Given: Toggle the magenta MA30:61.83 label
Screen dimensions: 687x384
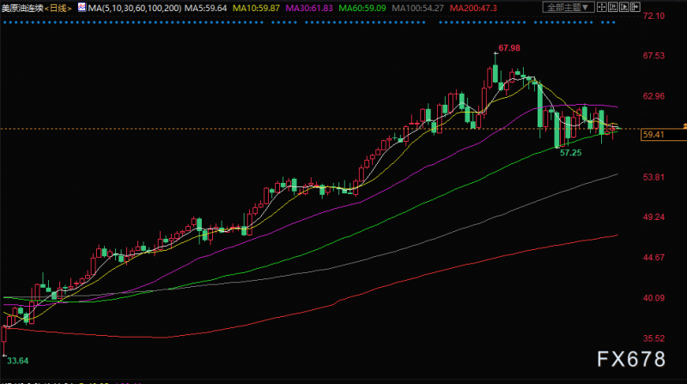Looking at the screenshot, I should (x=309, y=9).
